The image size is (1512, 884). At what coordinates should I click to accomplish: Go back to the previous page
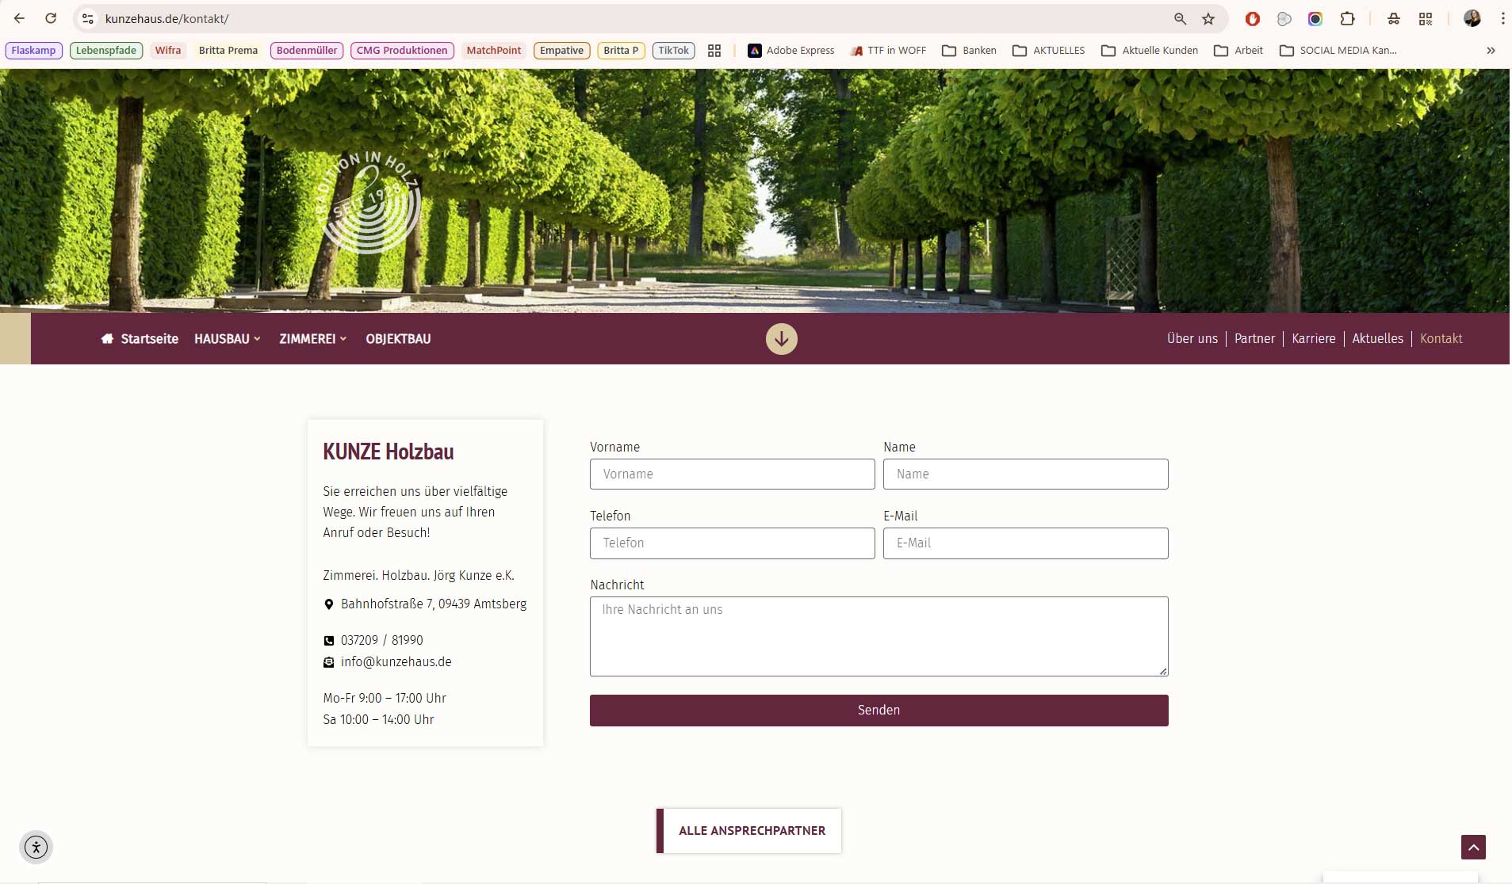click(x=19, y=19)
